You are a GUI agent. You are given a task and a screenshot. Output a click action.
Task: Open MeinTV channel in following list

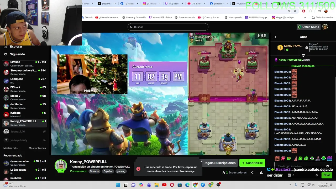(25, 98)
